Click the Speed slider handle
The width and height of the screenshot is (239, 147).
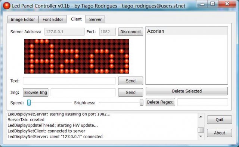(29, 103)
